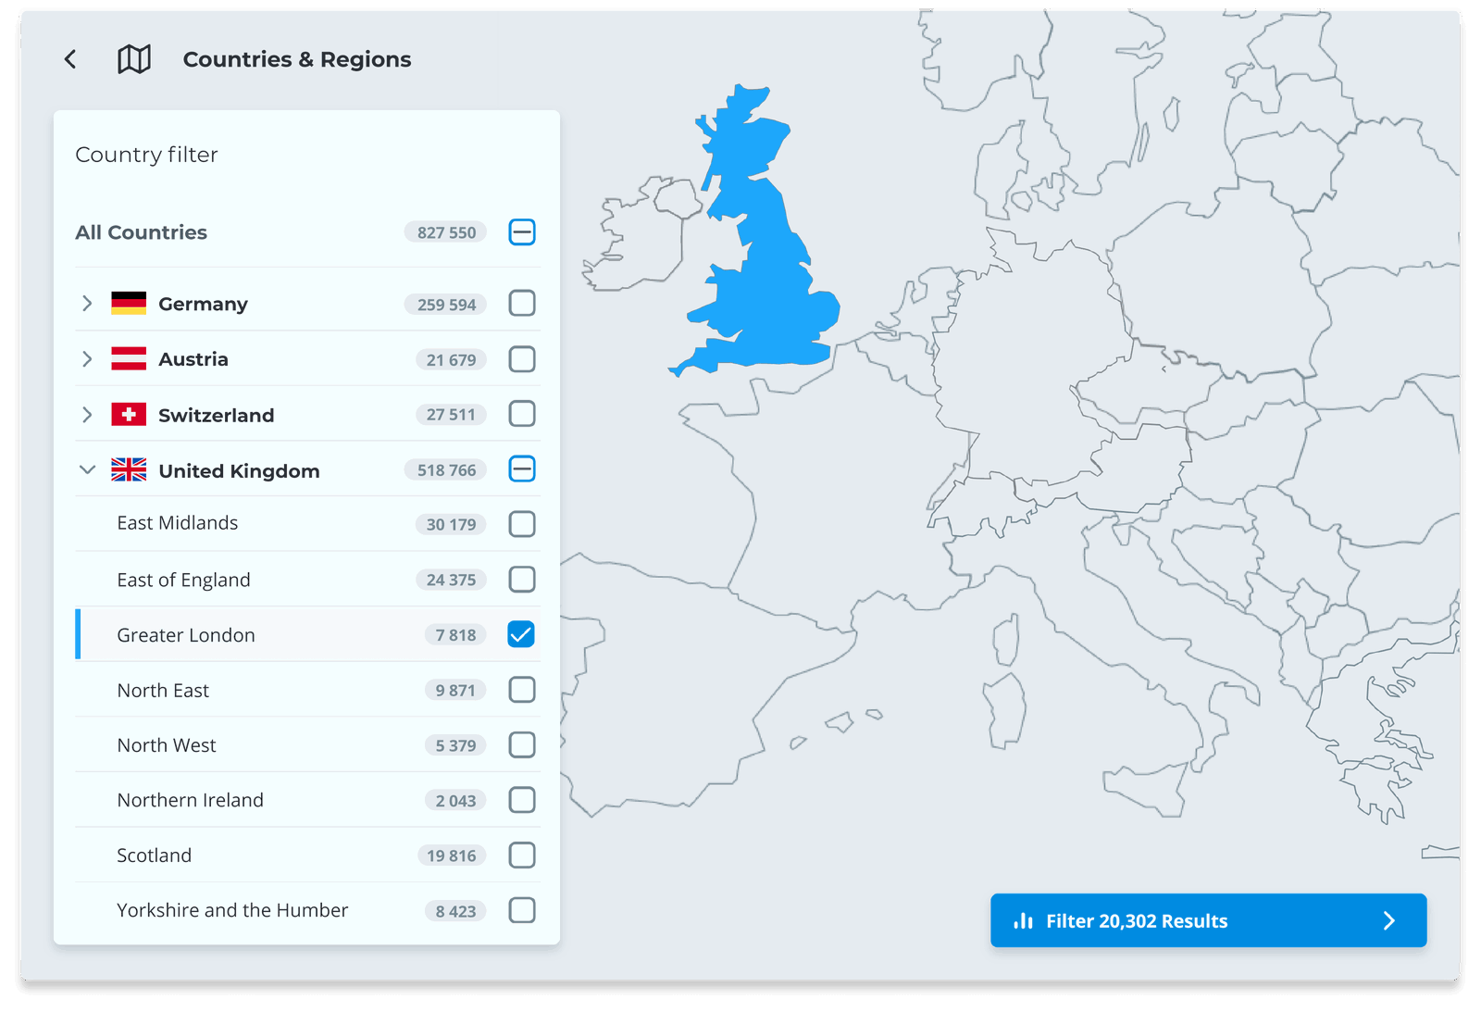Select the Yorkshire and the Humber row
Viewport: 1481px width, 1012px height.
coord(307,910)
